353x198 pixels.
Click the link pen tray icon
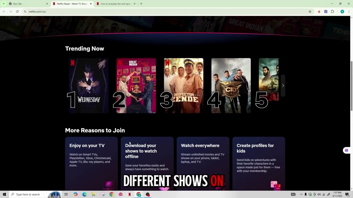(x=328, y=194)
